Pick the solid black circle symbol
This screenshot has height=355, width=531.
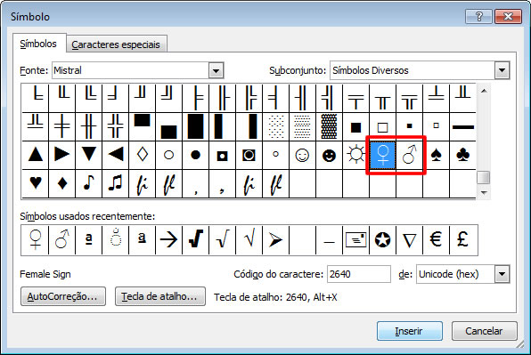(196, 155)
